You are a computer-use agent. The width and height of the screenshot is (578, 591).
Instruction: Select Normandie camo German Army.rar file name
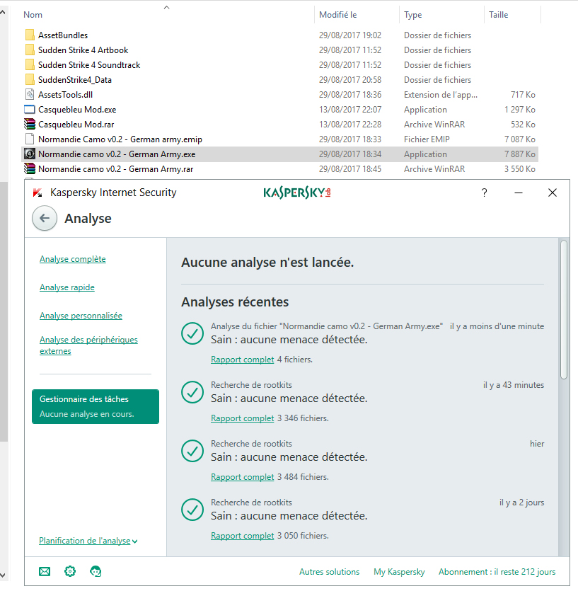pos(116,169)
